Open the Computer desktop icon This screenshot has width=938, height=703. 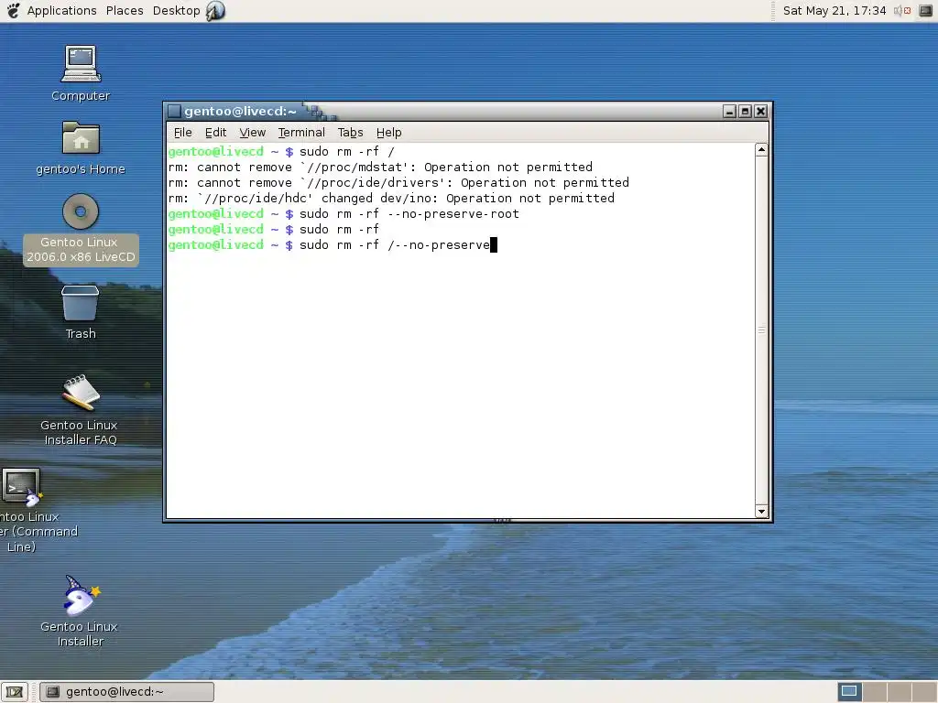pyautogui.click(x=81, y=64)
